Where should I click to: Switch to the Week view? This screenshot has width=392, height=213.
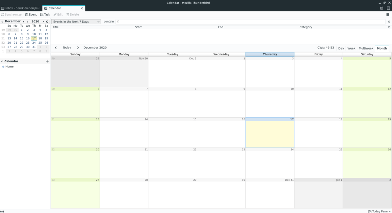pos(351,48)
